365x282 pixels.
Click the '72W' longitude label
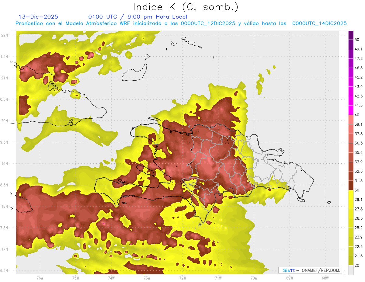[182, 278]
